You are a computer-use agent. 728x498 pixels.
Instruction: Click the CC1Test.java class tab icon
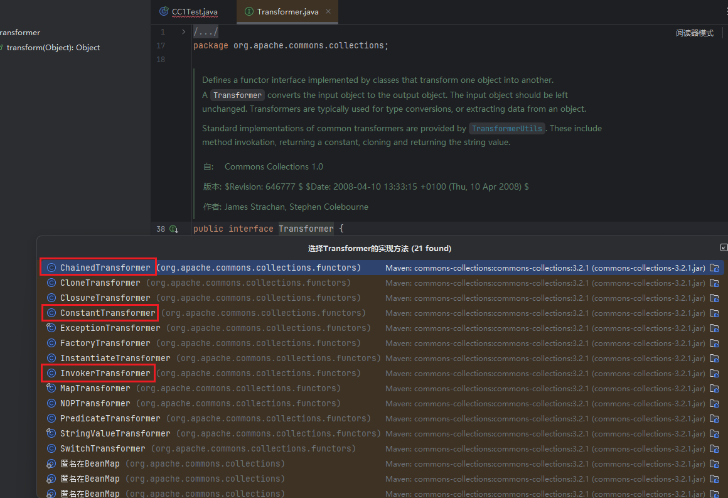click(x=164, y=12)
